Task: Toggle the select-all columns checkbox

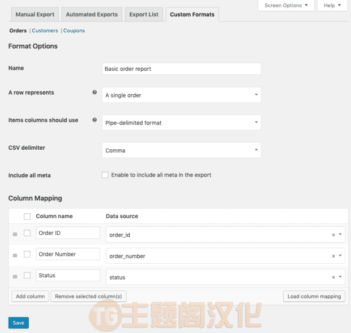Action: click(27, 216)
